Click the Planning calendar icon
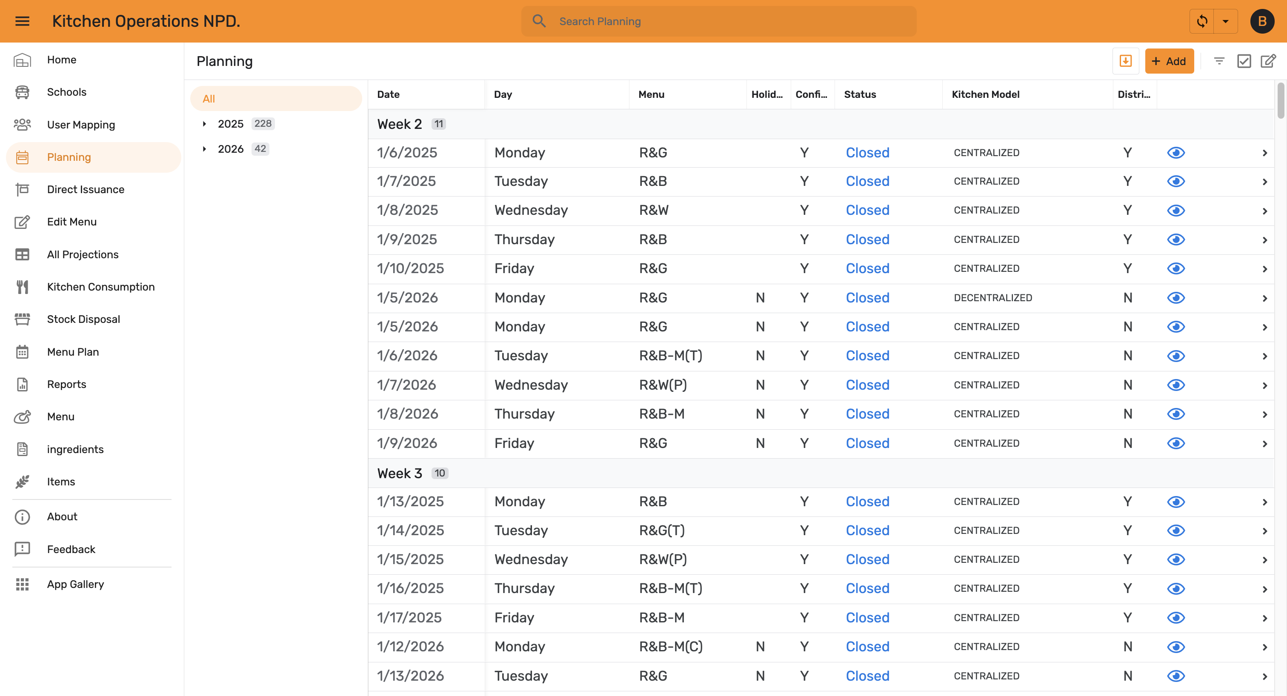This screenshot has width=1287, height=696. [23, 157]
